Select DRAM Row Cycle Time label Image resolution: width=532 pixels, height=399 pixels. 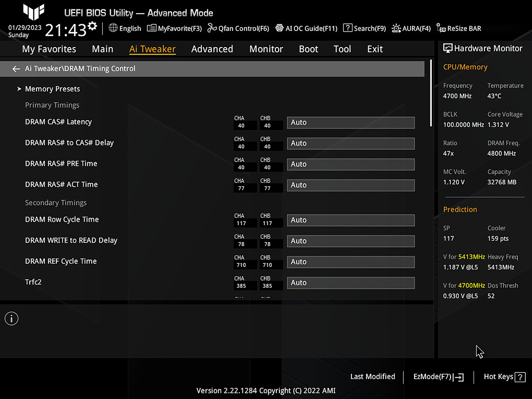(x=62, y=219)
